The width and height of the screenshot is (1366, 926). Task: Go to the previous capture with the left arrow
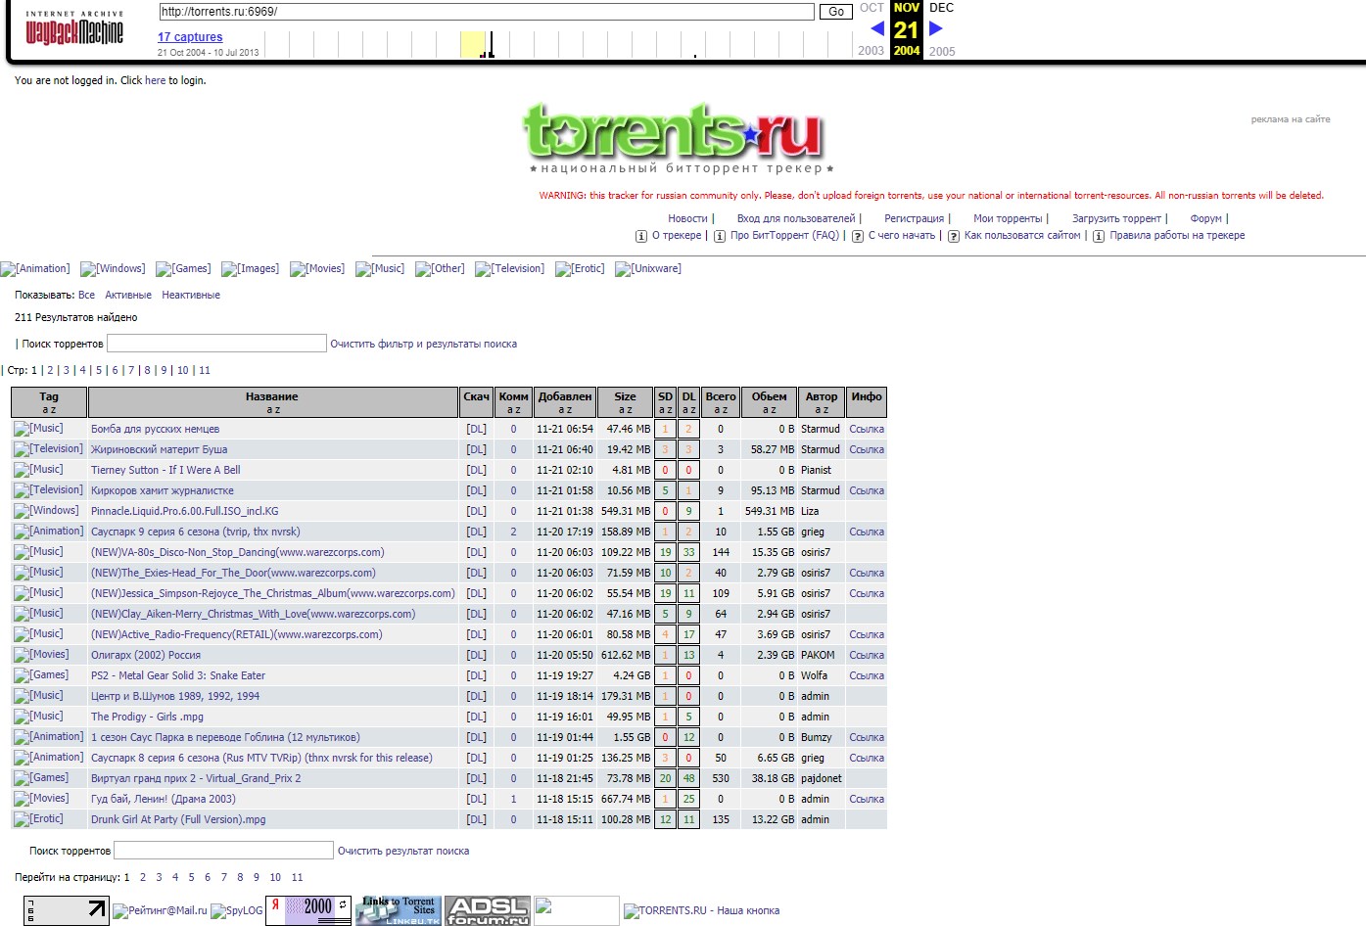(x=876, y=28)
